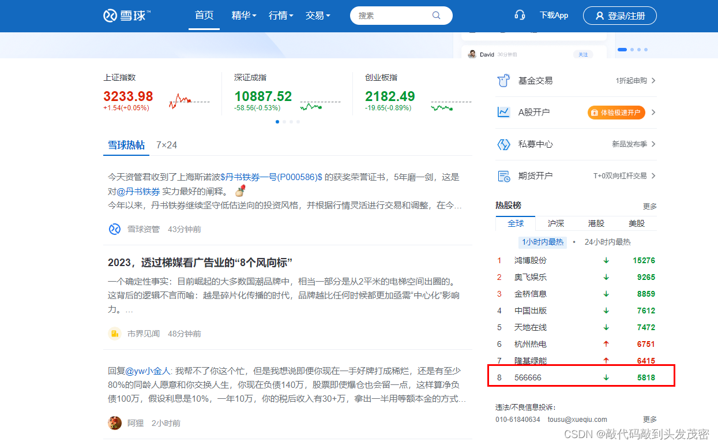The height and width of the screenshot is (445, 718).
Task: Select second index carousel dot
Action: point(284,122)
